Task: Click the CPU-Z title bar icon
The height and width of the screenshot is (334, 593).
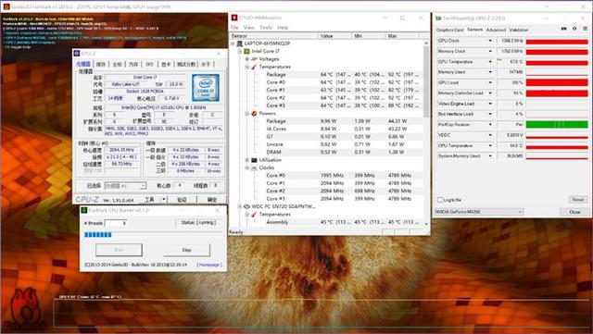Action: tap(77, 54)
